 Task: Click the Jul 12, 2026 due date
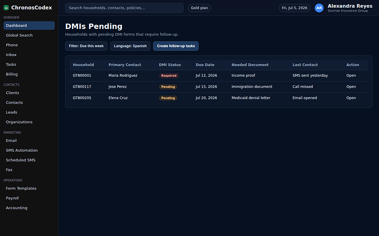pyautogui.click(x=207, y=76)
